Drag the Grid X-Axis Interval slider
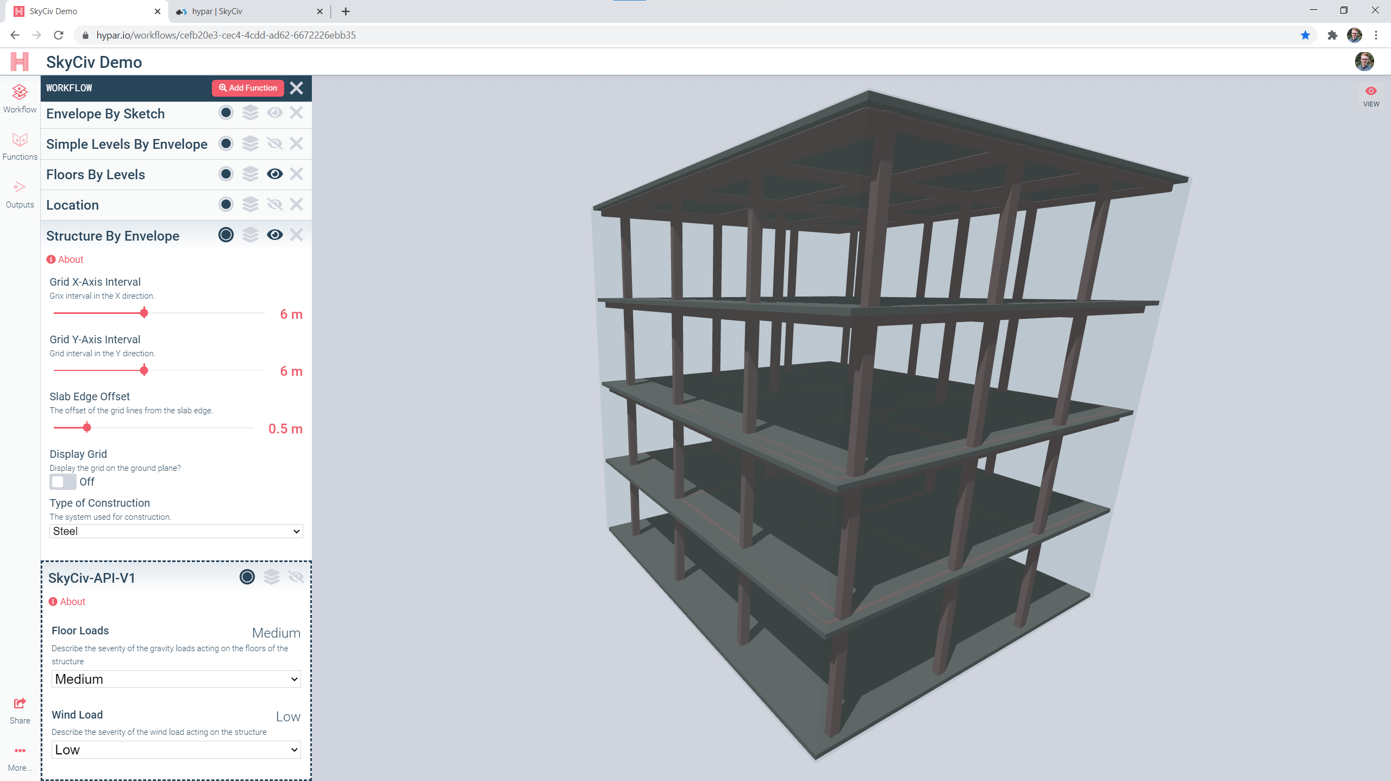The width and height of the screenshot is (1391, 781). point(143,312)
